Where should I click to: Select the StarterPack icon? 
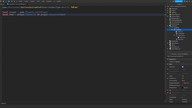point(170,41)
